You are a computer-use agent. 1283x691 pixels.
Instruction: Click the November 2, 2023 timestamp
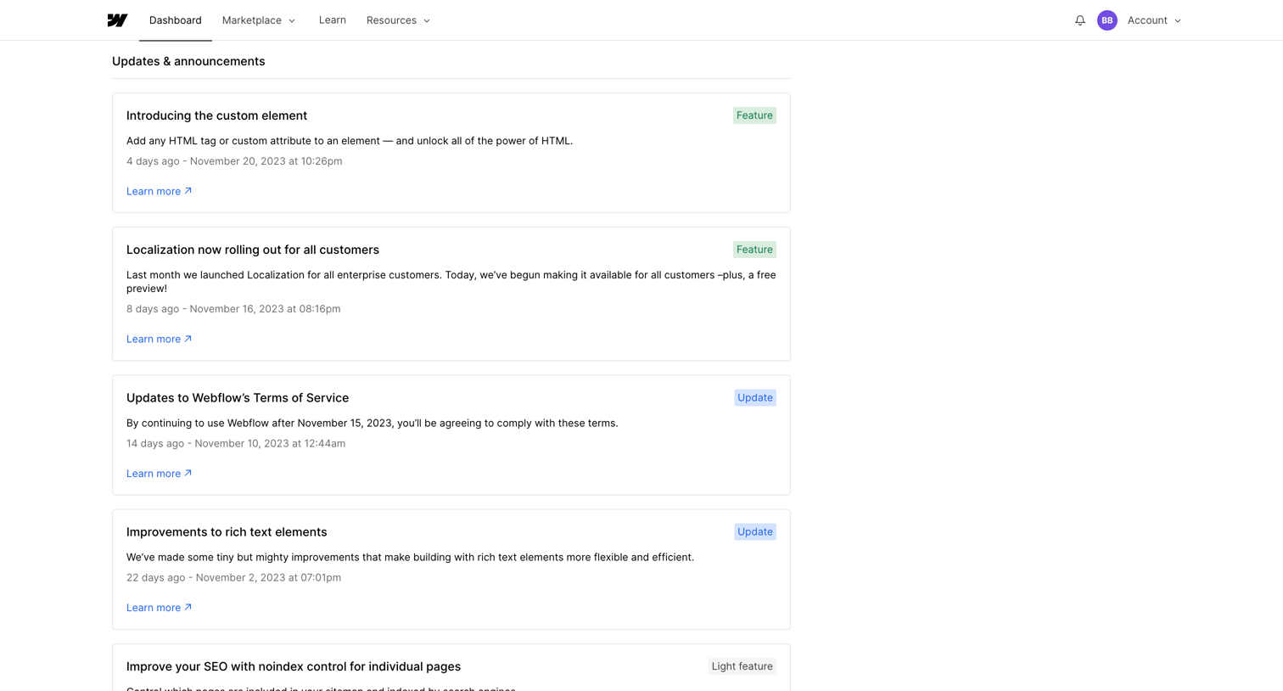[233, 577]
